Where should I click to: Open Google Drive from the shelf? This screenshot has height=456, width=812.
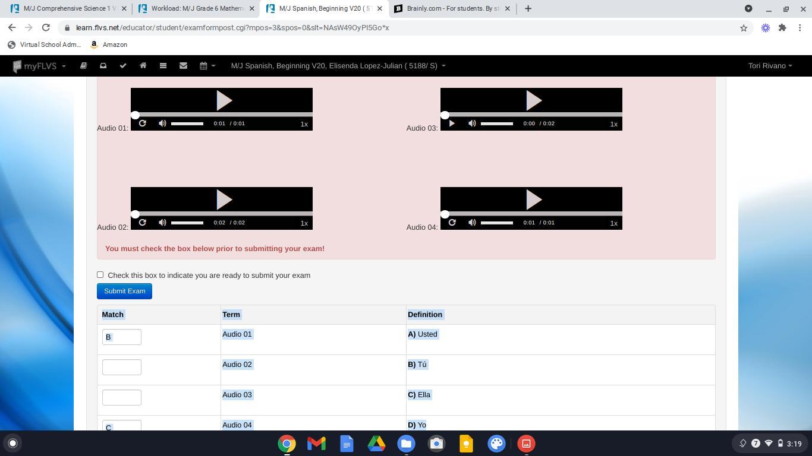pos(376,444)
